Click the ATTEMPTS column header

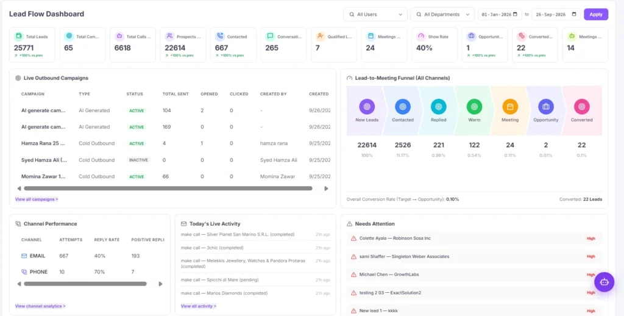click(x=71, y=240)
